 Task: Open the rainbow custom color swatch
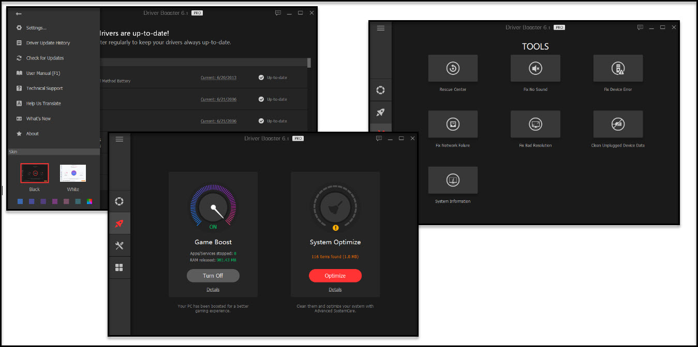pyautogui.click(x=90, y=201)
